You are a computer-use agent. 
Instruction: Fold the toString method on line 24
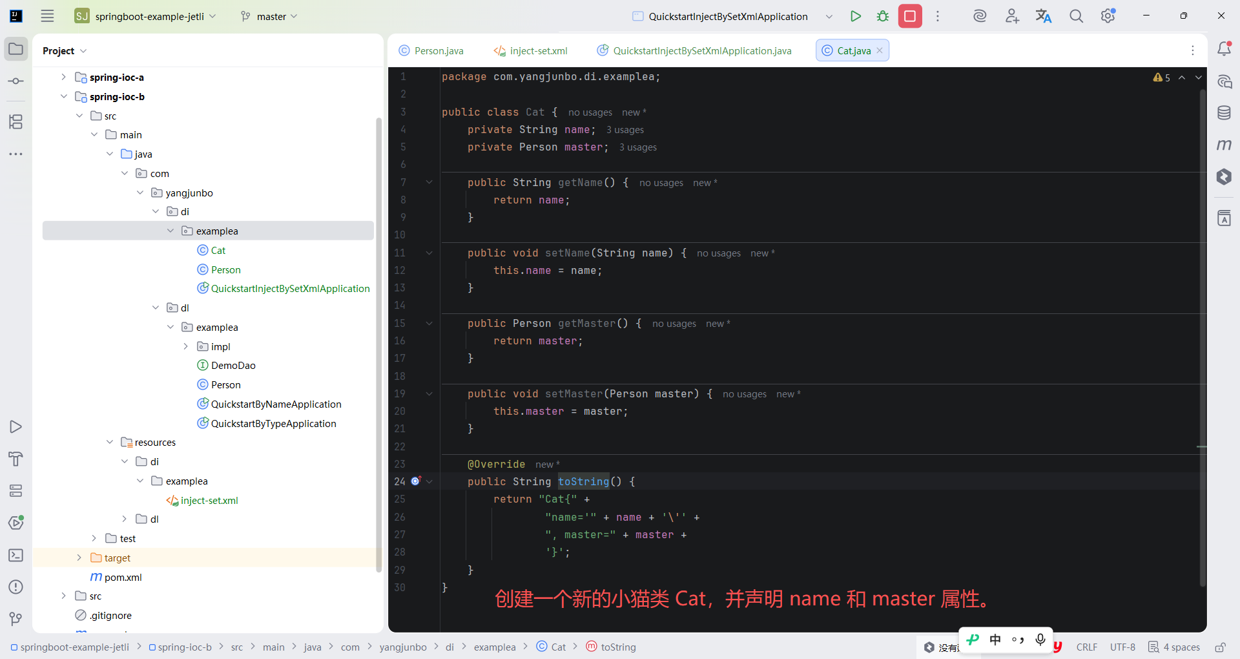429,481
